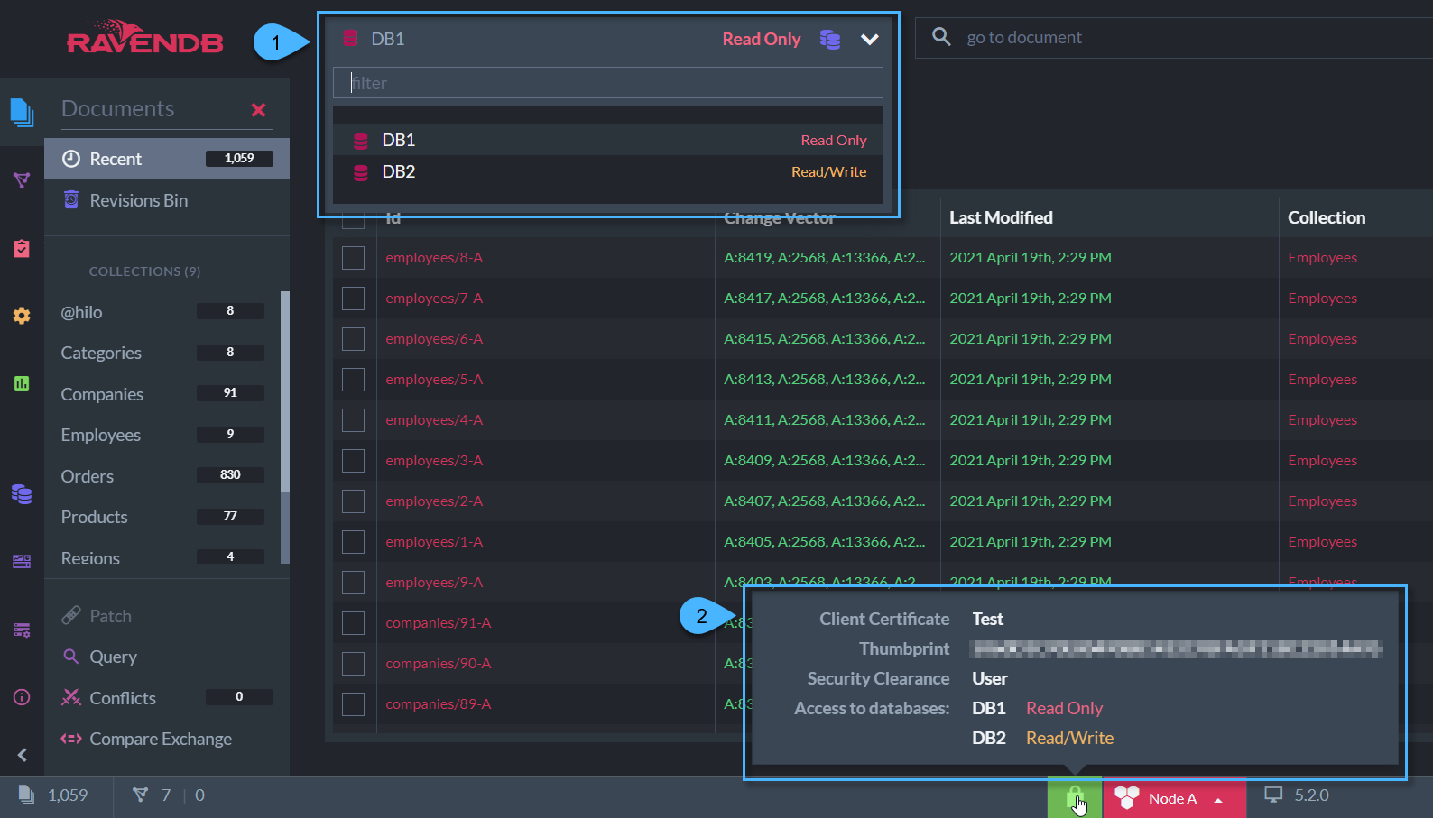Click the database stack icon next to Read Only
1433x818 pixels.
(830, 40)
